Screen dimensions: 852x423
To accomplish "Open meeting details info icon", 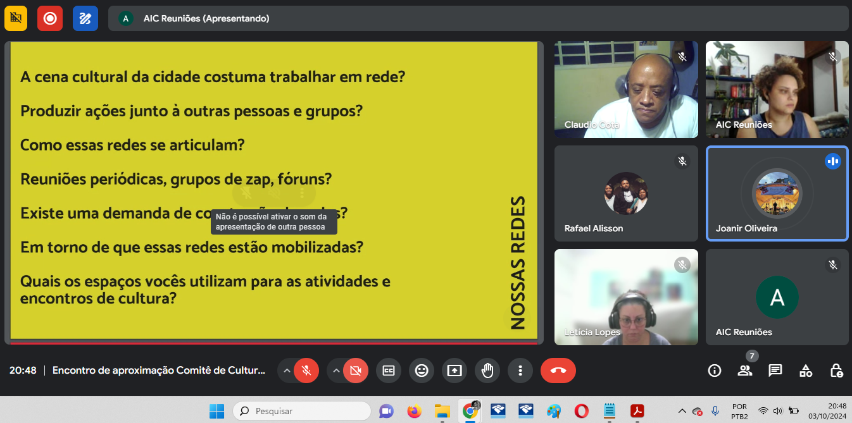I will click(715, 371).
